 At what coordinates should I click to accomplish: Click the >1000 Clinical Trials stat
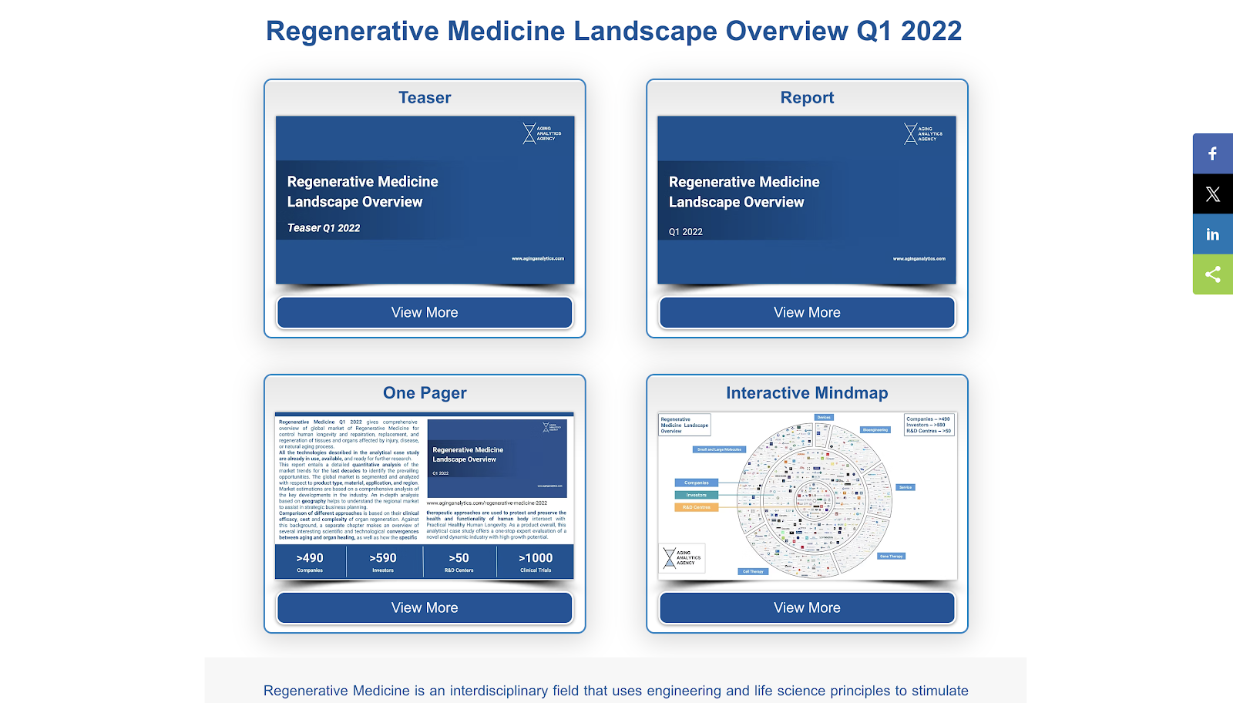536,562
